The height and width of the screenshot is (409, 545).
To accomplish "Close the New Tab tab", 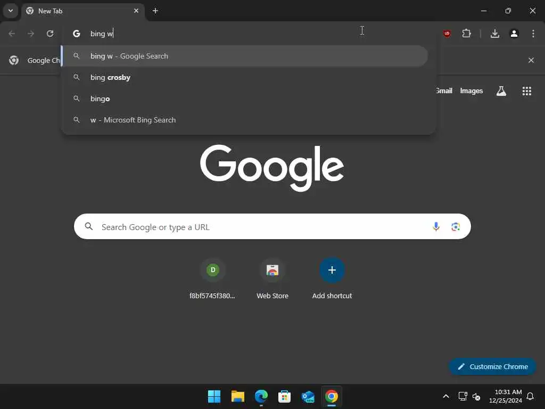I will point(136,11).
